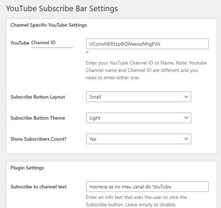Click the 'Plugin Settings' section header
The height and width of the screenshot is (208, 221).
point(27,168)
